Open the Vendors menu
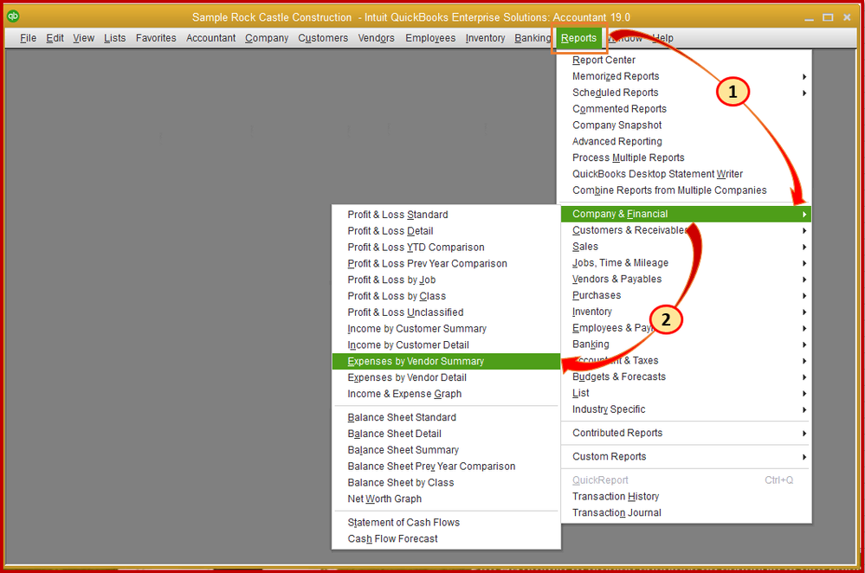The width and height of the screenshot is (865, 573). tap(377, 38)
